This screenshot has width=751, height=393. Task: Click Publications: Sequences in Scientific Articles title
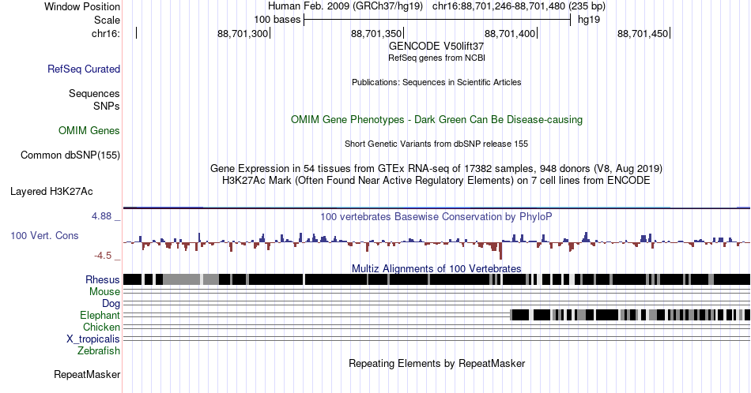[x=436, y=82]
